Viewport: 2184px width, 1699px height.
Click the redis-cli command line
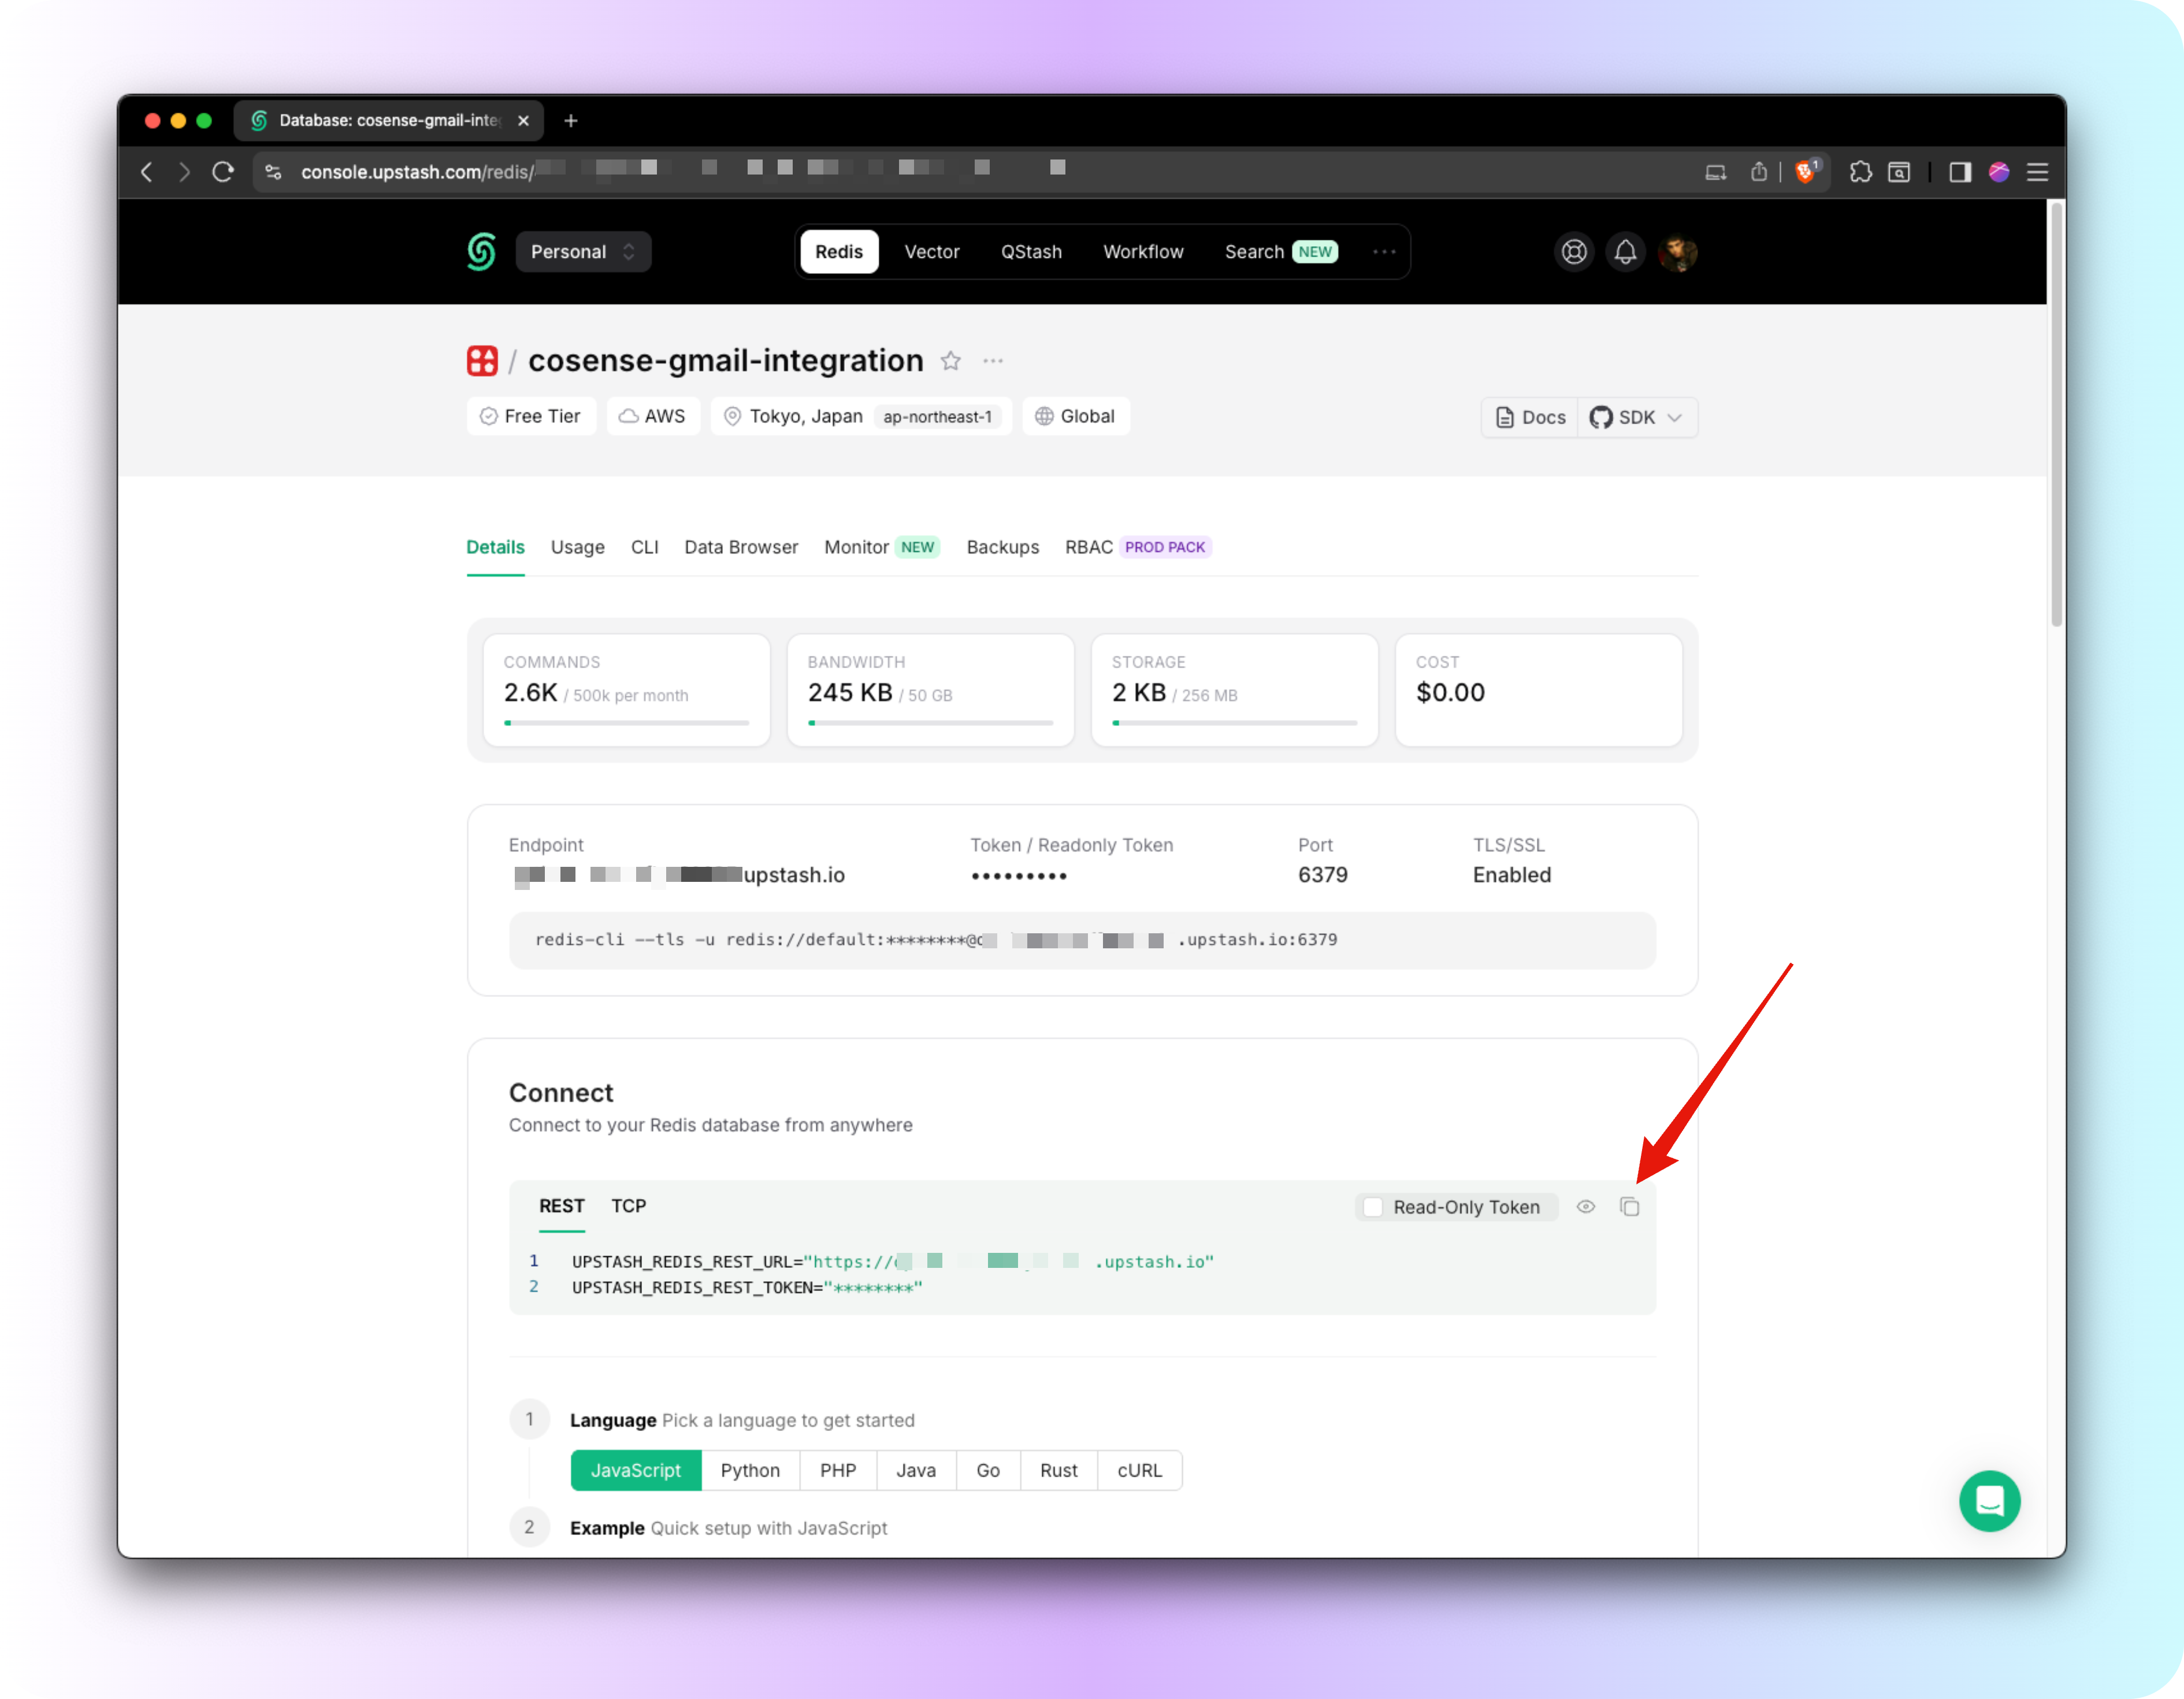pos(1082,940)
